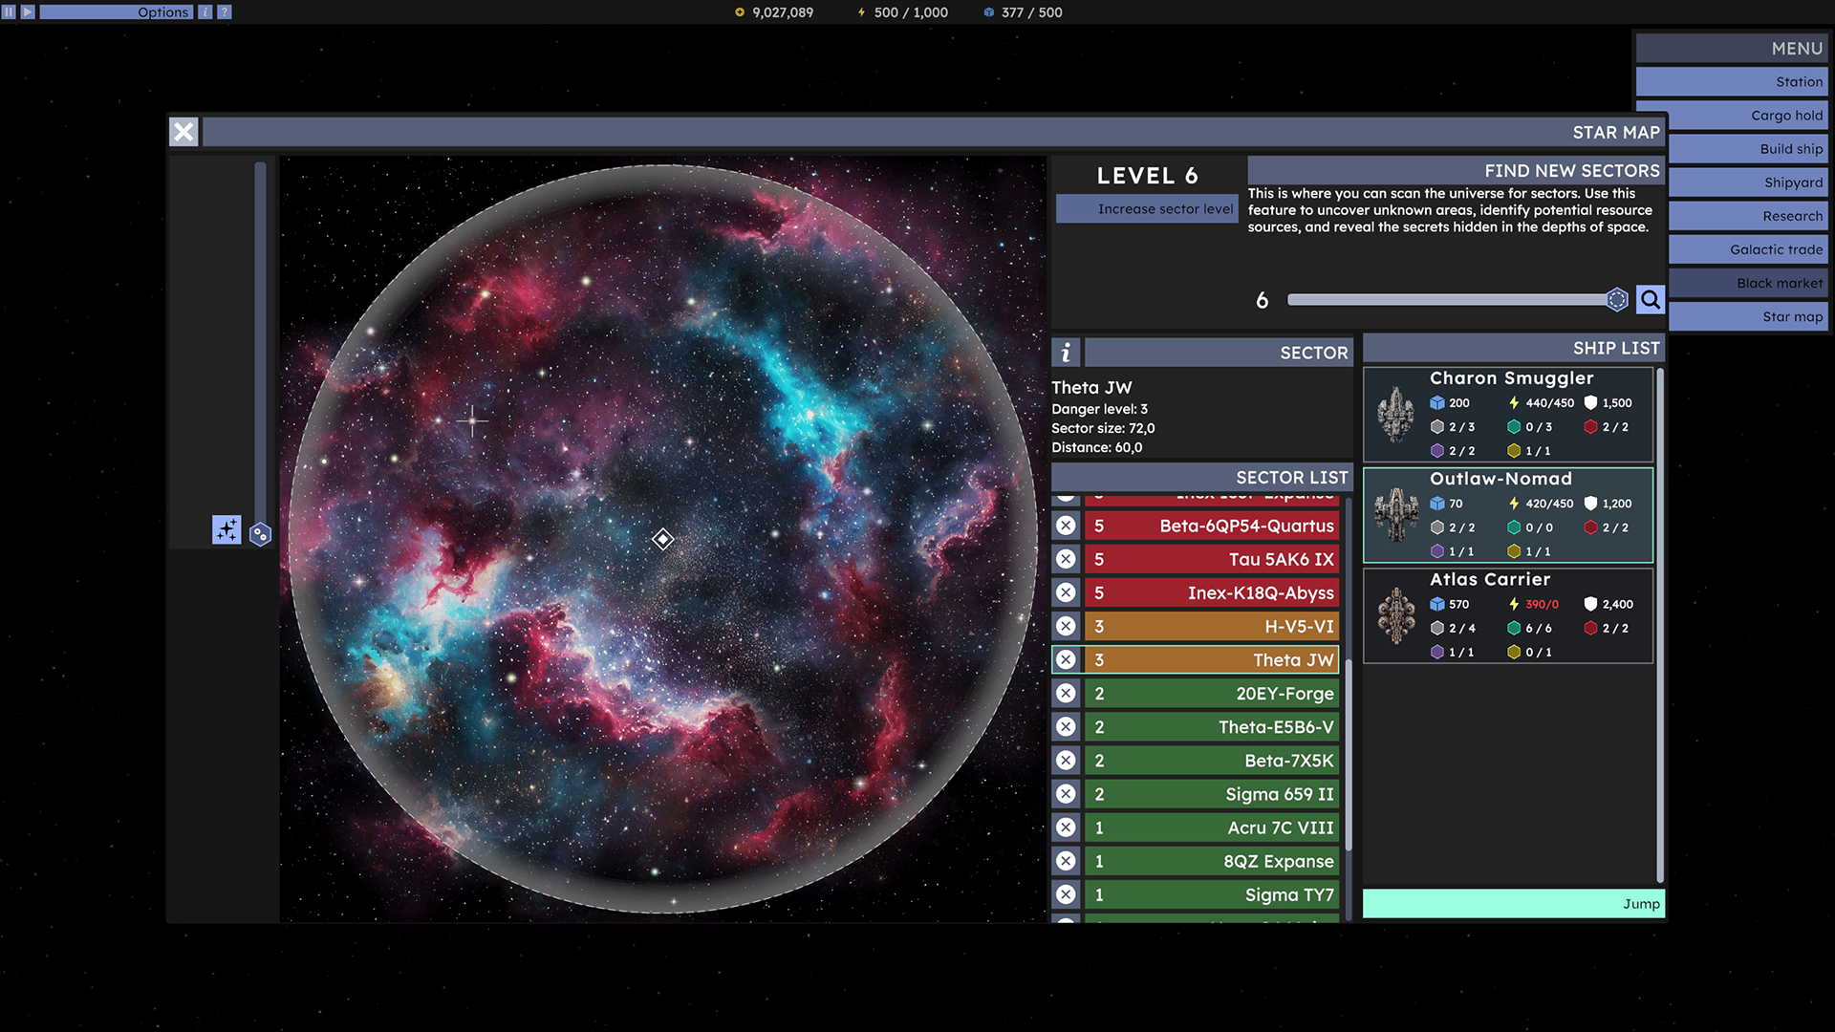Open Galactic trade from the menu
The width and height of the screenshot is (1835, 1032).
click(1748, 249)
